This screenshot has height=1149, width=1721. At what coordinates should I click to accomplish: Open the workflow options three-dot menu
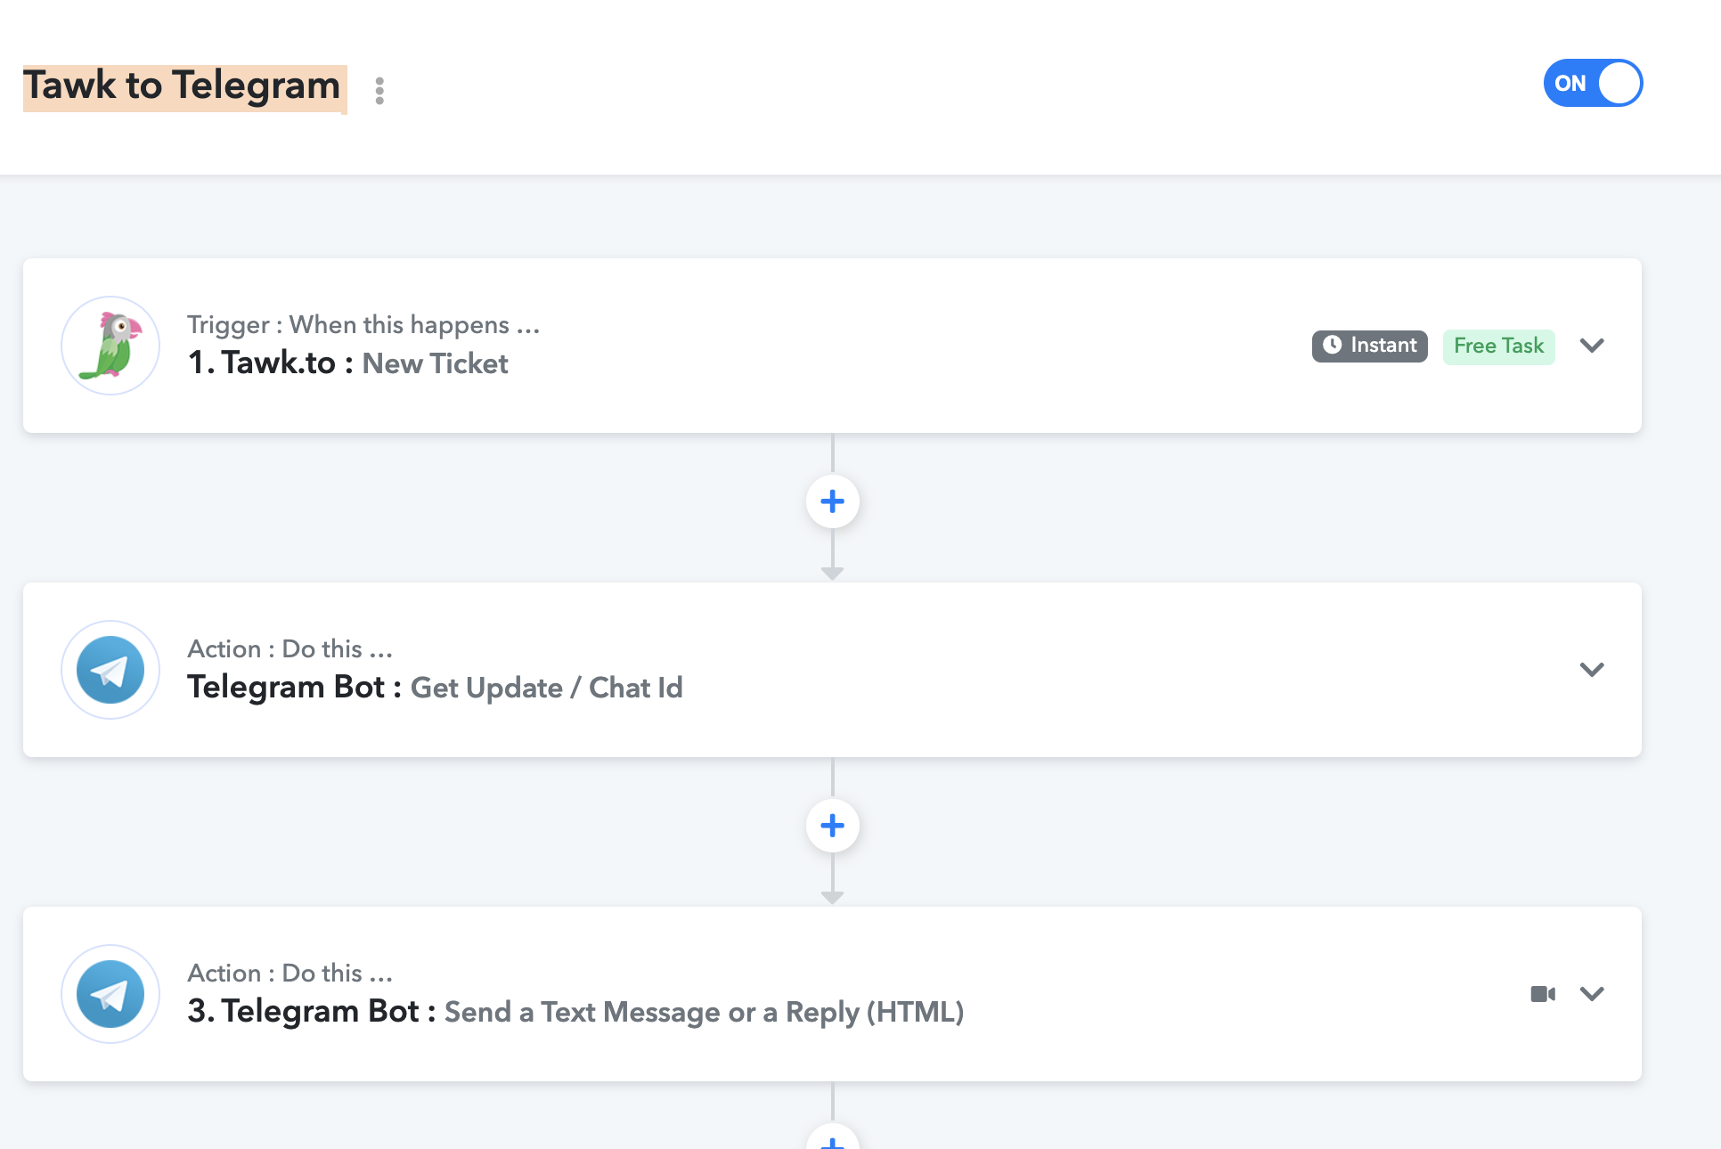click(379, 90)
